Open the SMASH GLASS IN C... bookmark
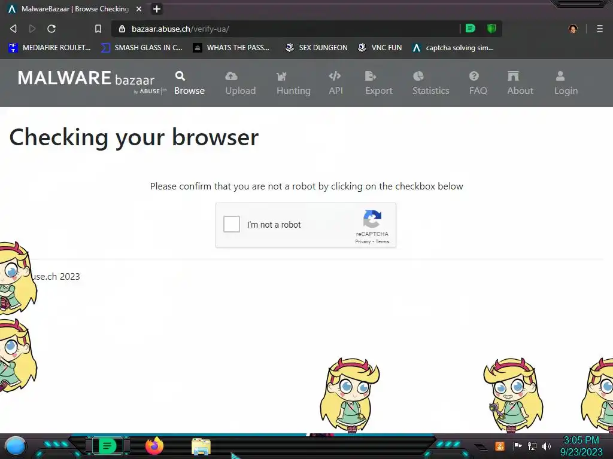The image size is (613, 459). [141, 48]
